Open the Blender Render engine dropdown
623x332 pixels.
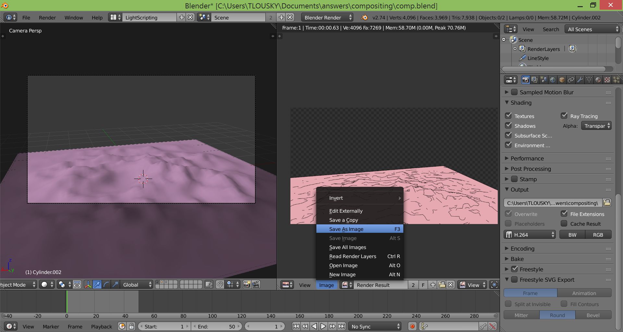coord(327,18)
